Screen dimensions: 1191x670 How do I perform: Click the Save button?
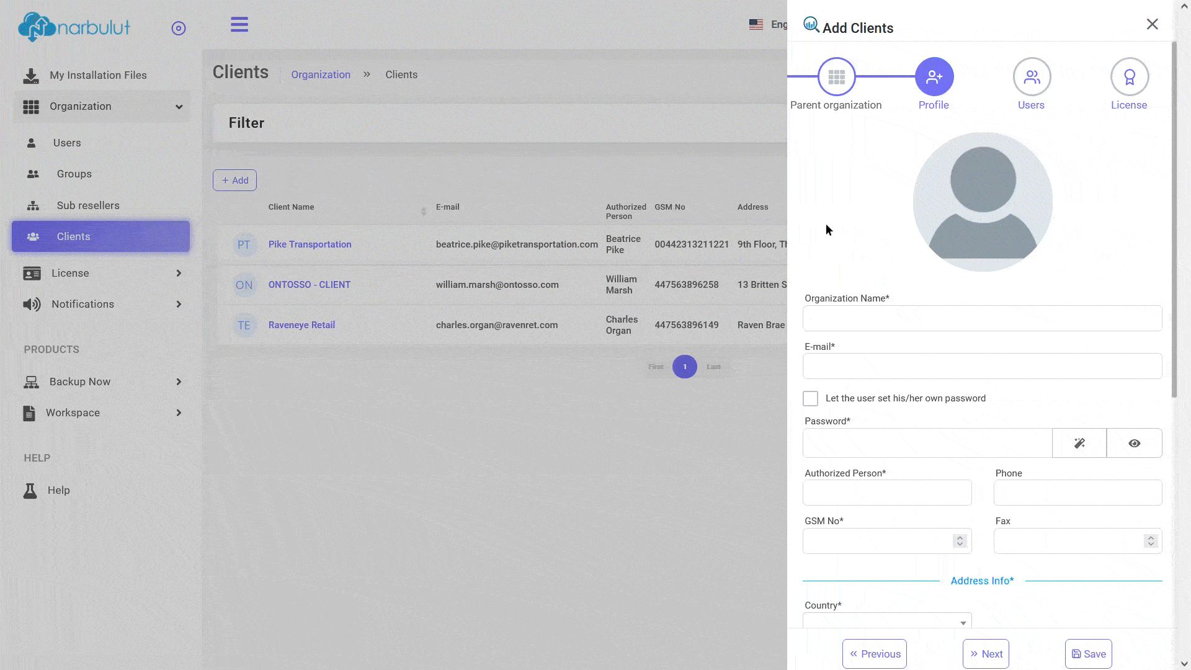[x=1089, y=654]
